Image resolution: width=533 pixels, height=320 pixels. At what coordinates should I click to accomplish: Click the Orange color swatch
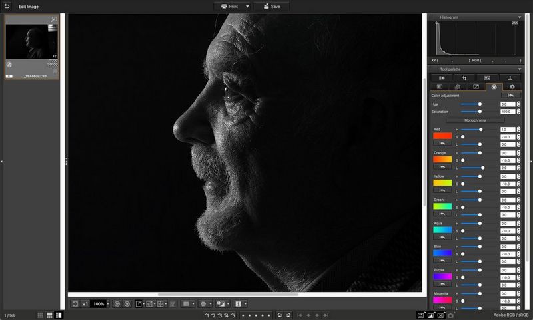442,160
